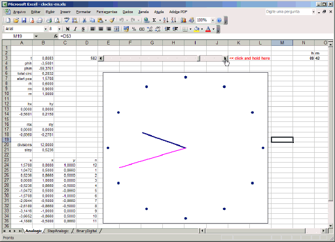Toggle italic formatting
Viewport: 335px width, 242px height.
point(75,29)
